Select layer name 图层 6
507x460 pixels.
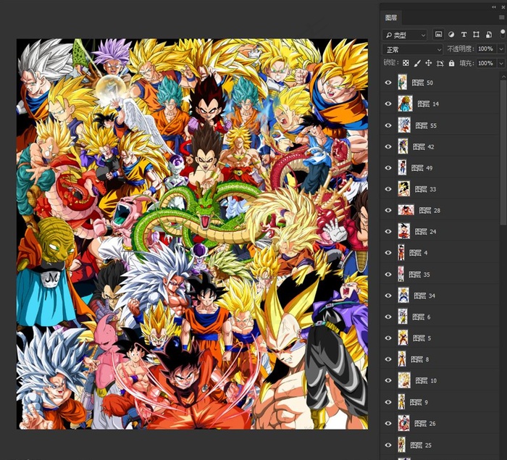[422, 317]
